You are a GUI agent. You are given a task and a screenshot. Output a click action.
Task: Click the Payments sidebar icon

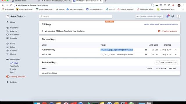coord(8,28)
